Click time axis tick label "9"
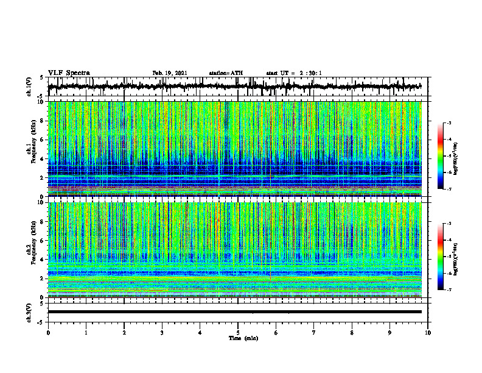 (389, 333)
